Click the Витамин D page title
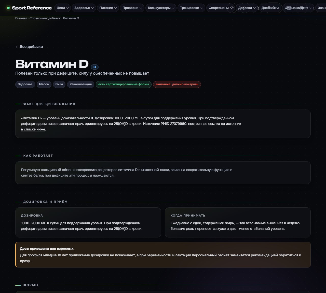Viewport: 326px width, 293px height. point(52,64)
